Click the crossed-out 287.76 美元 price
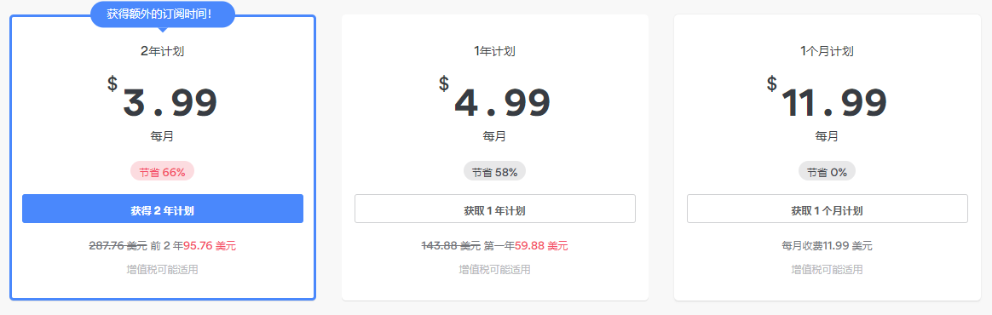Image resolution: width=992 pixels, height=315 pixels. [118, 246]
